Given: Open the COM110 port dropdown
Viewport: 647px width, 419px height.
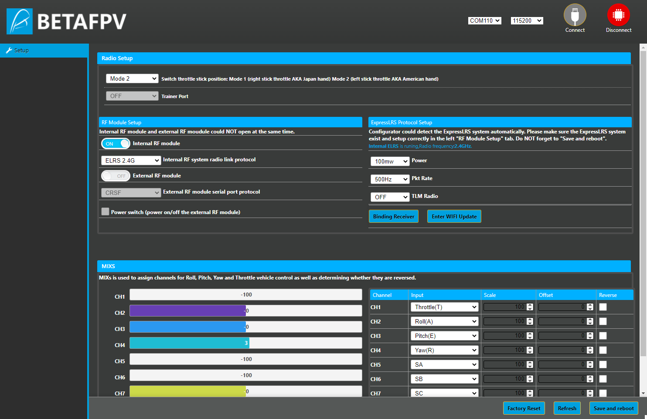Looking at the screenshot, I should click(x=484, y=20).
